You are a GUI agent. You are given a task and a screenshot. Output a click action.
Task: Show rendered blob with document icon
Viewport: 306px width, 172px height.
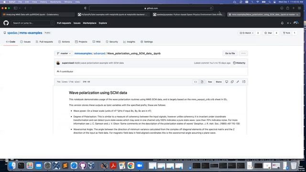click(x=202, y=82)
